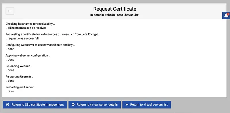
Task: Click ".. done" under Re-starting Usermin
Action: click(10, 81)
